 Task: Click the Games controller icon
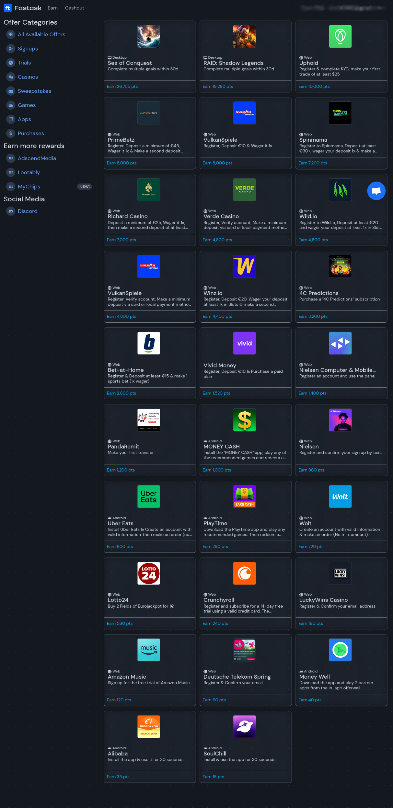tap(11, 105)
